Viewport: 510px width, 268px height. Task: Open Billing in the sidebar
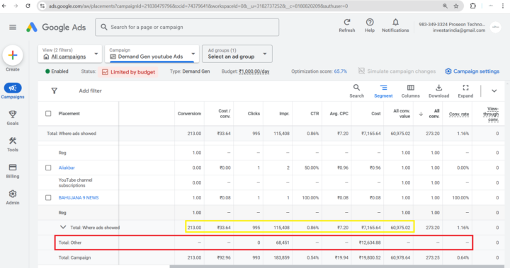point(13,171)
